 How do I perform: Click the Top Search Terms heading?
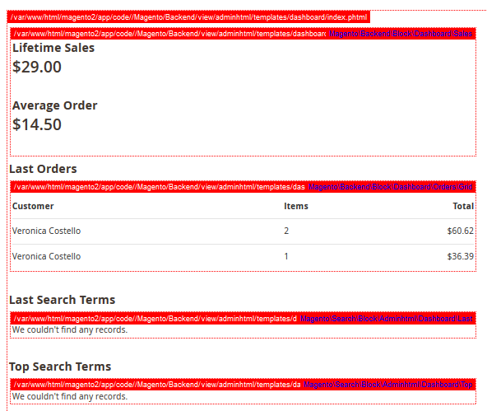coord(60,367)
